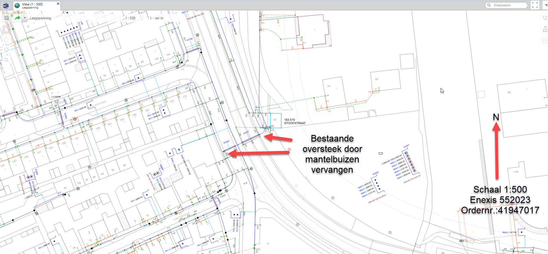Close the View (1 : 500) tab
The image size is (548, 254).
pyautogui.click(x=58, y=4)
